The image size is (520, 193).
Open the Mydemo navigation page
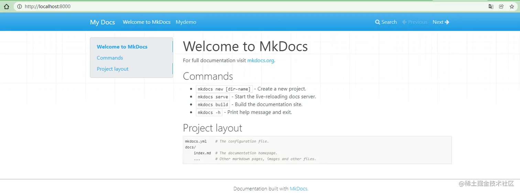tap(186, 22)
